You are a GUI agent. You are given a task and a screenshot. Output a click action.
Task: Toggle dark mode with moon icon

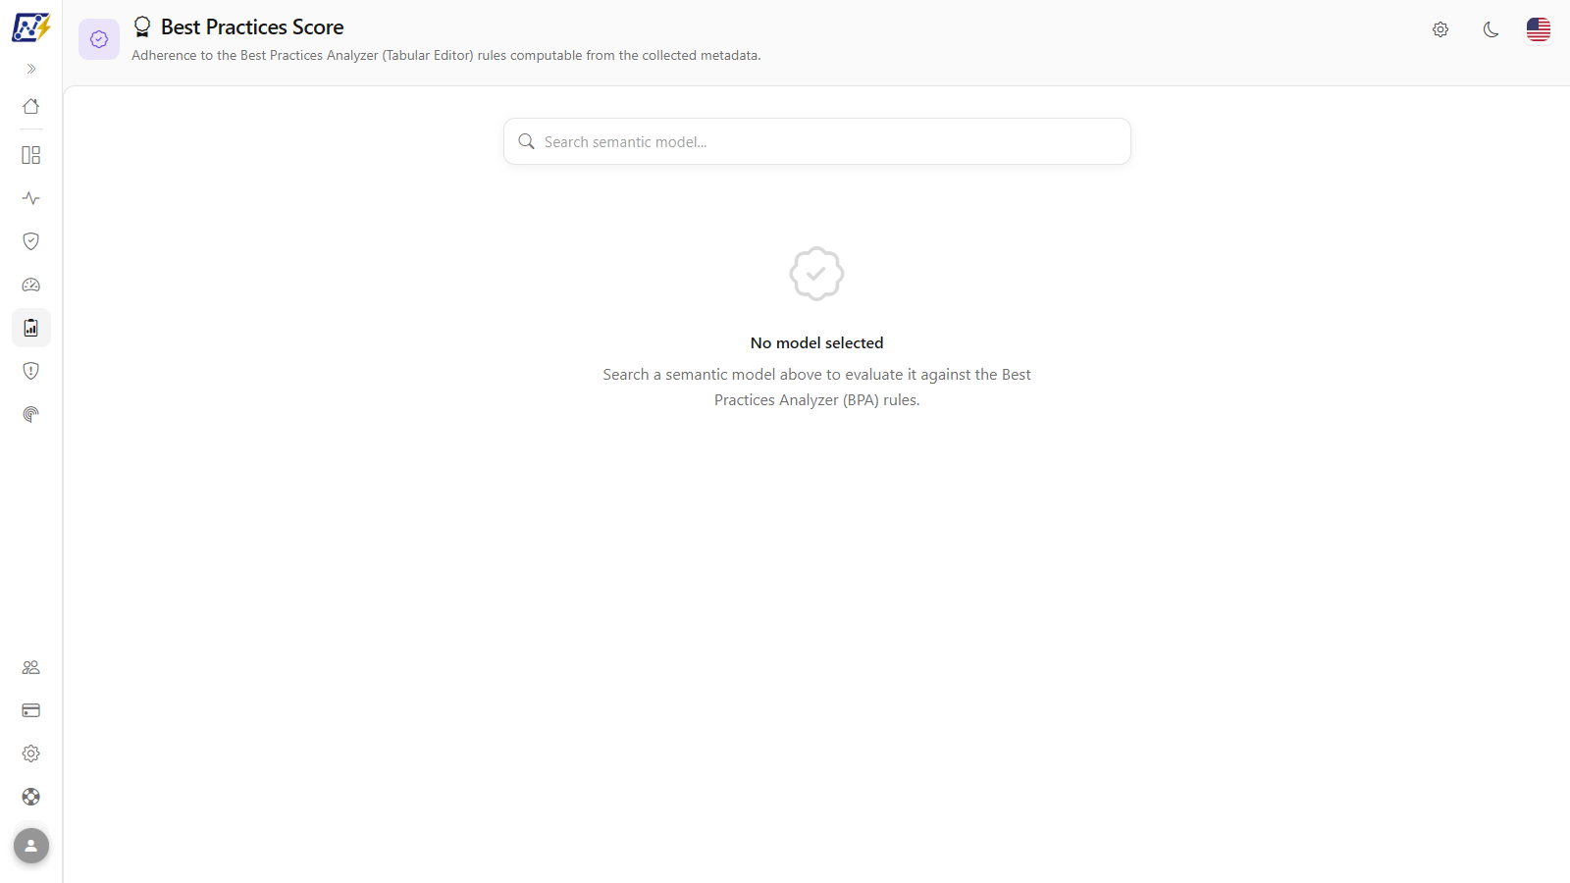(1491, 29)
